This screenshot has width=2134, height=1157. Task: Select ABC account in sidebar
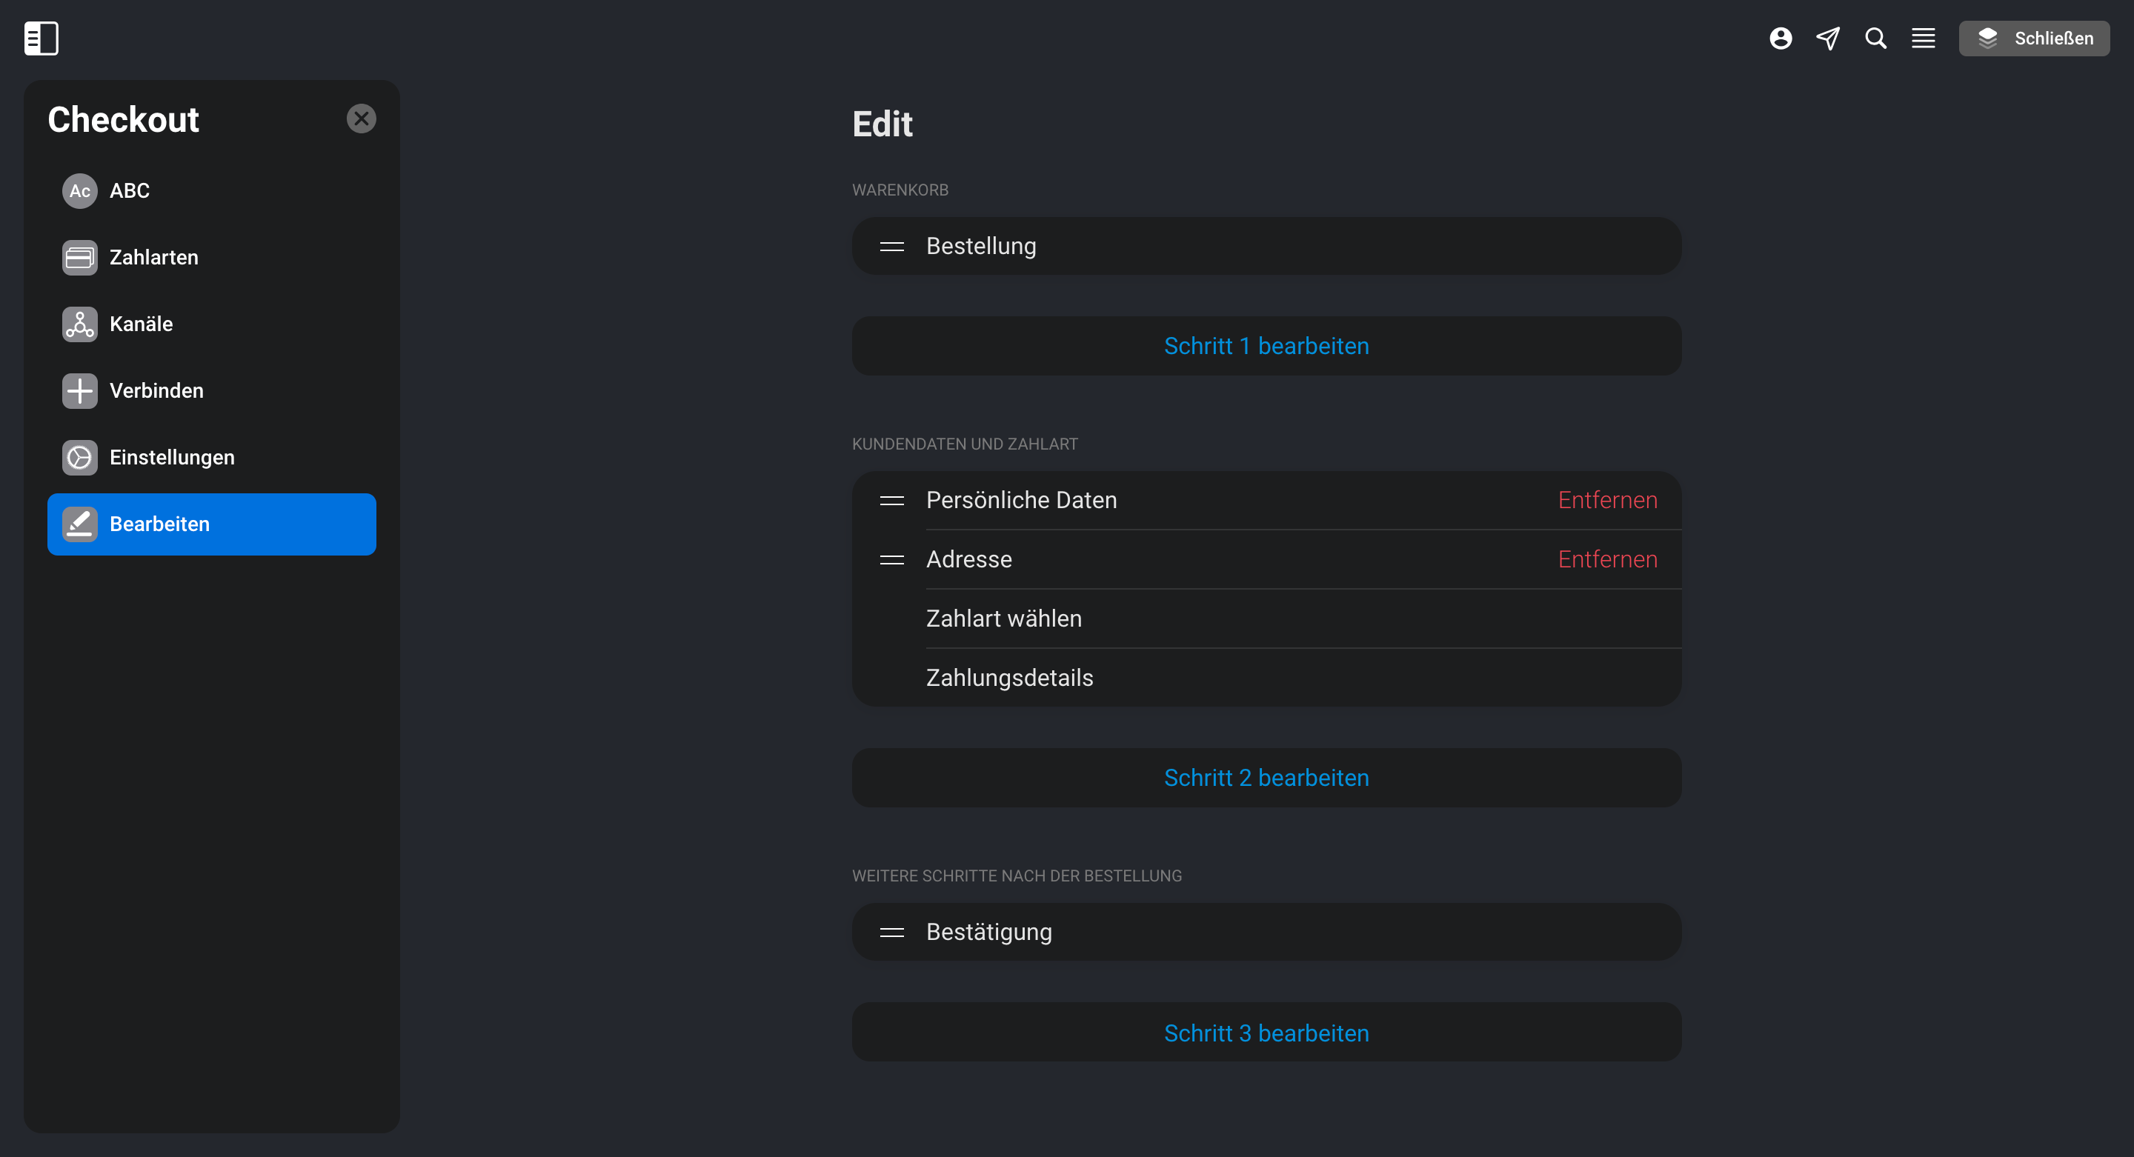tap(211, 190)
